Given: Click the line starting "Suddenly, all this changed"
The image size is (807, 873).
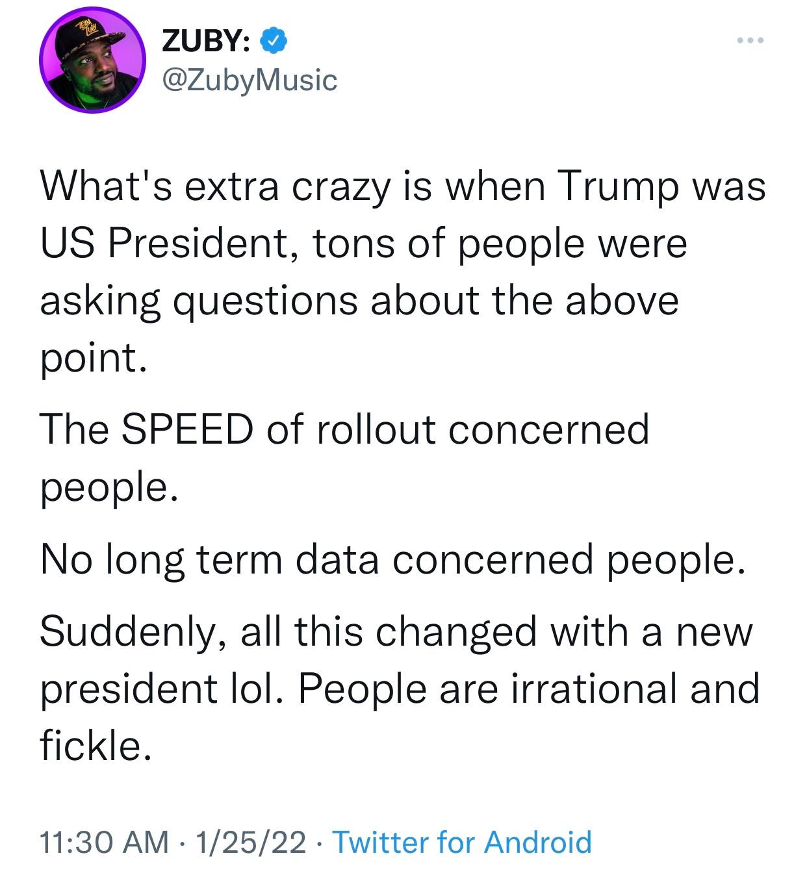Looking at the screenshot, I should [396, 631].
